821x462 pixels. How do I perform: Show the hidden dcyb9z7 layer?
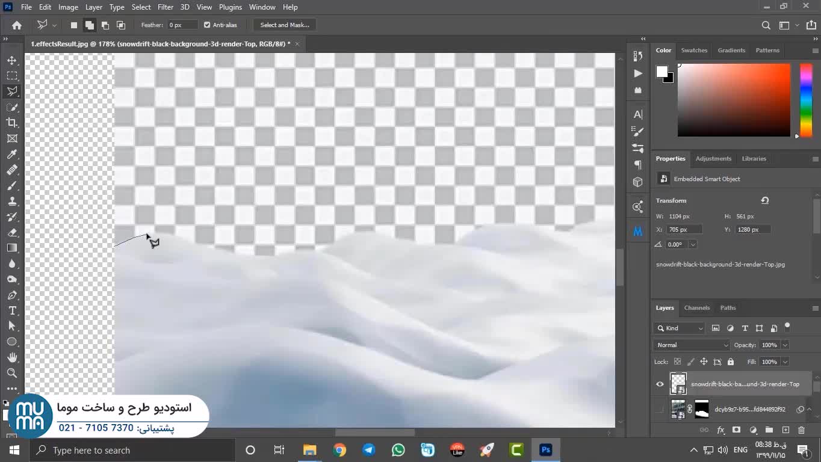[660, 410]
